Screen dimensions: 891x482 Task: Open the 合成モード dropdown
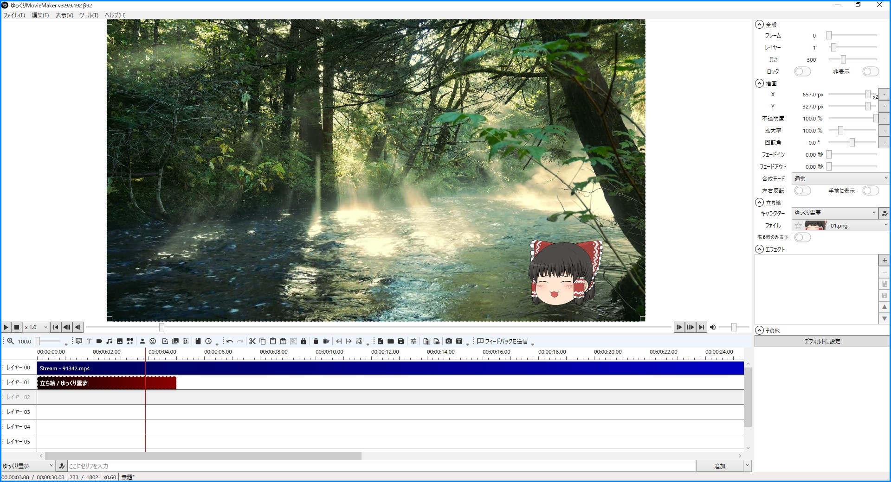pos(840,178)
